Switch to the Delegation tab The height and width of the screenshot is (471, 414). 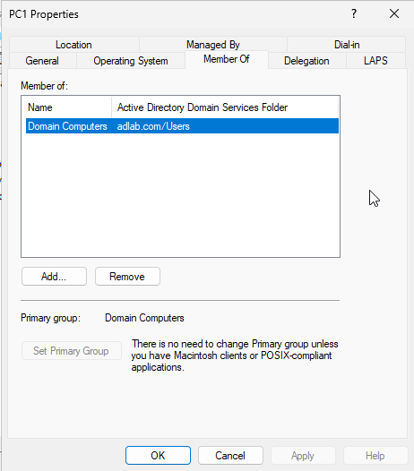(306, 61)
